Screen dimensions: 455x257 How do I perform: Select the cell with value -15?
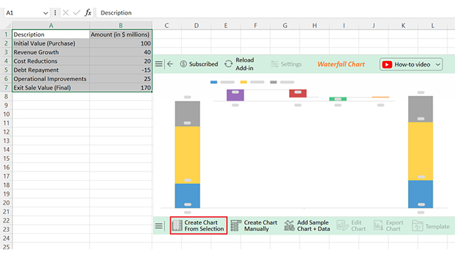pos(120,70)
